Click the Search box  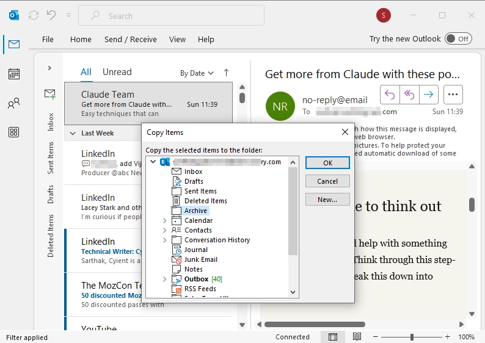click(x=172, y=15)
